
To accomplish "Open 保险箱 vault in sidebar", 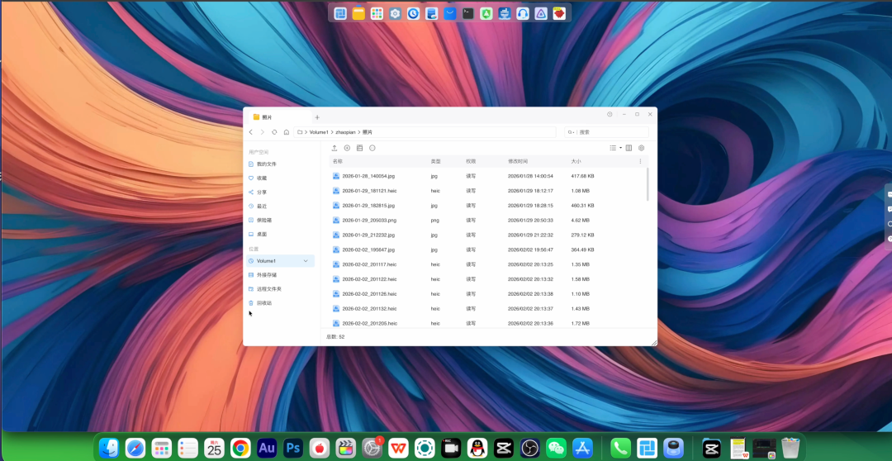I will click(280, 220).
